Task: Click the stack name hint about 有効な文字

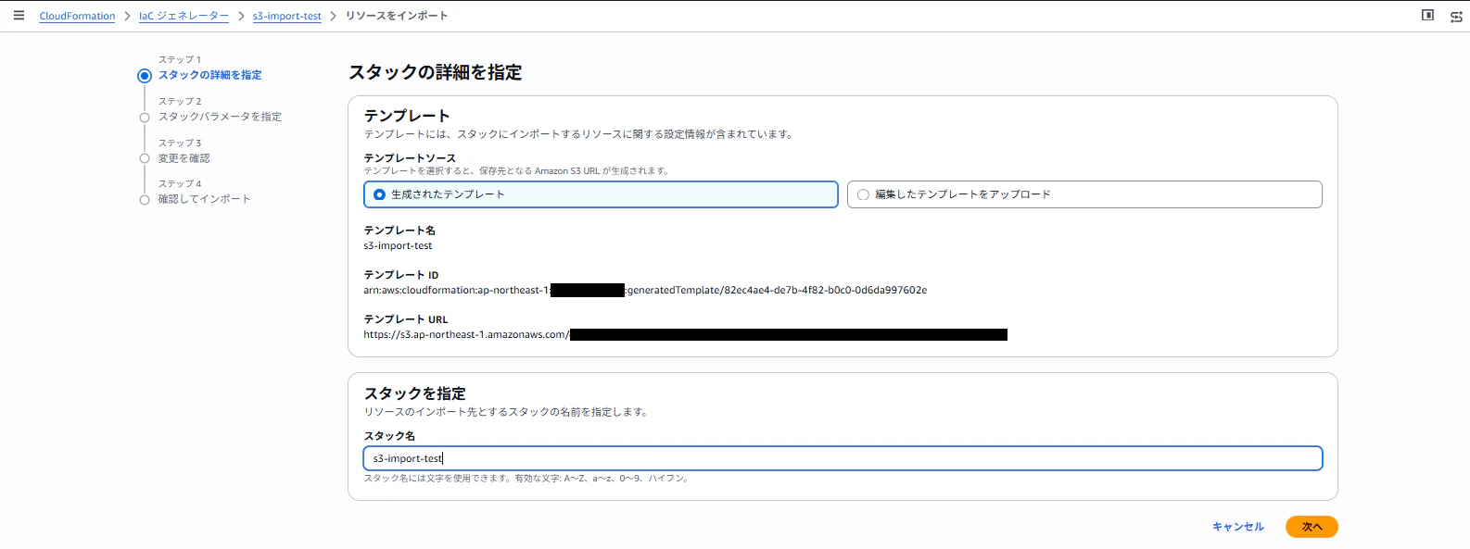Action: 527,479
